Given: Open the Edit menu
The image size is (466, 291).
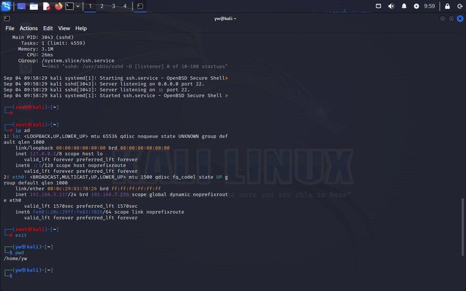Looking at the screenshot, I should click(x=48, y=28).
